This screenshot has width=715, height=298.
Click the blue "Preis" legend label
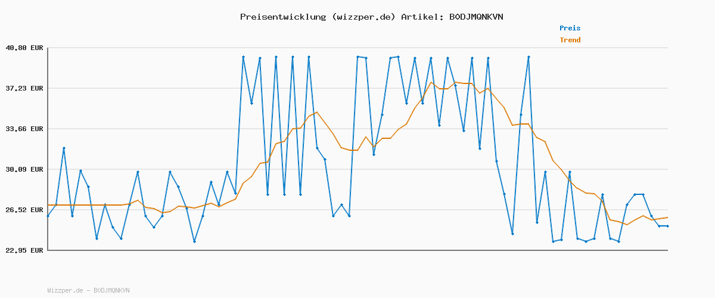pyautogui.click(x=570, y=28)
